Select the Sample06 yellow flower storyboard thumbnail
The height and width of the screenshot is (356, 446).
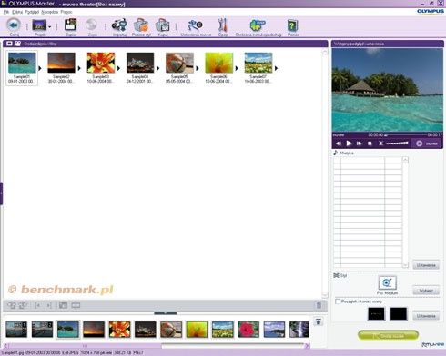tap(219, 63)
